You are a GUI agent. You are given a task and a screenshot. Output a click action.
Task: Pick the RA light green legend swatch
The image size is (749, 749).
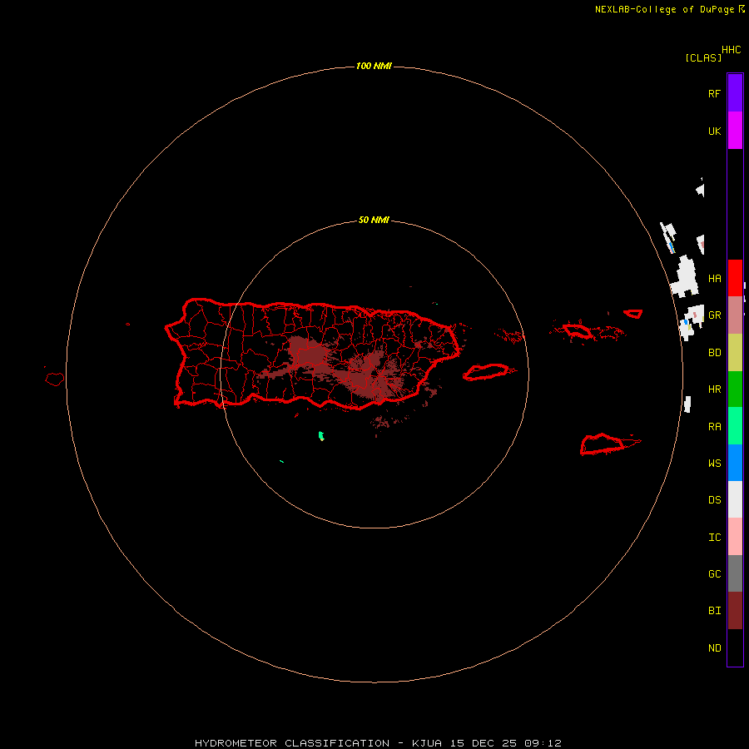click(735, 426)
